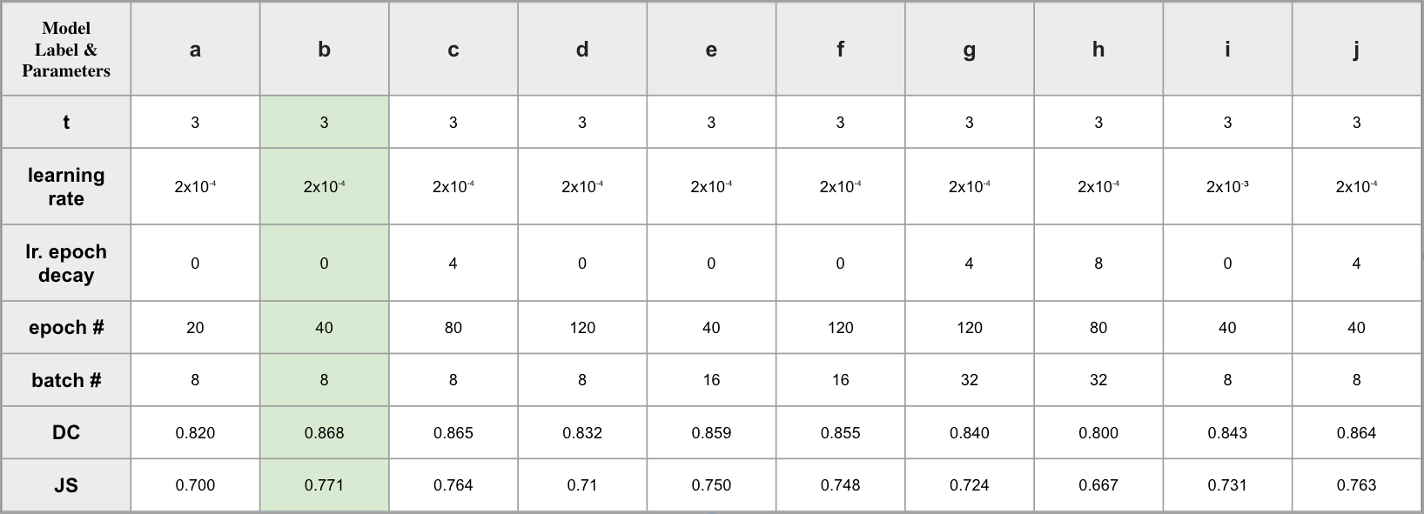The height and width of the screenshot is (514, 1424).
Task: Click the 'Model Label & Parameters' header cell
Action: click(66, 50)
